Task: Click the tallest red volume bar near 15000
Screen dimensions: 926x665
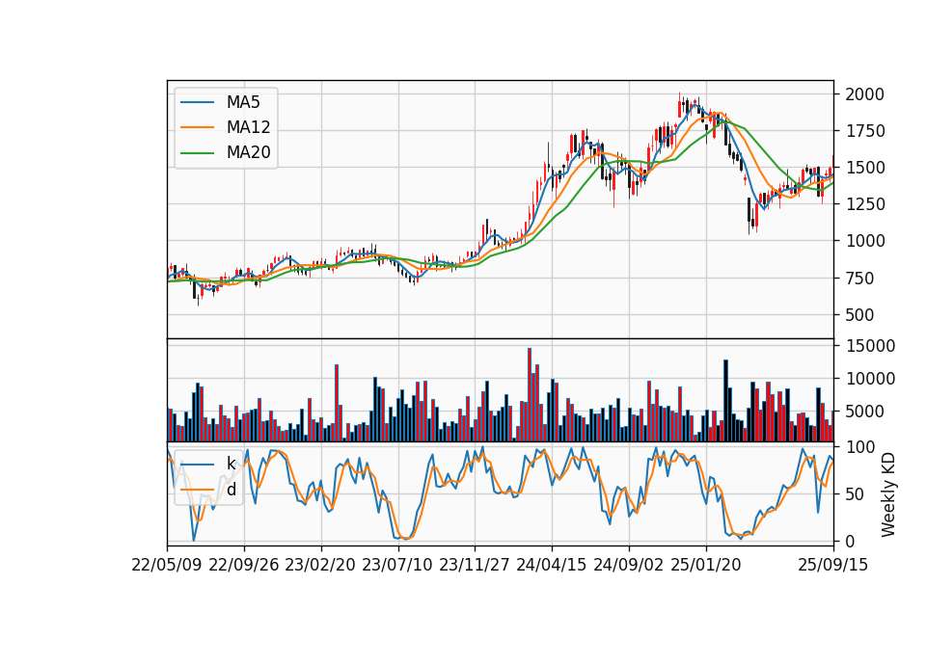Action: [x=530, y=395]
